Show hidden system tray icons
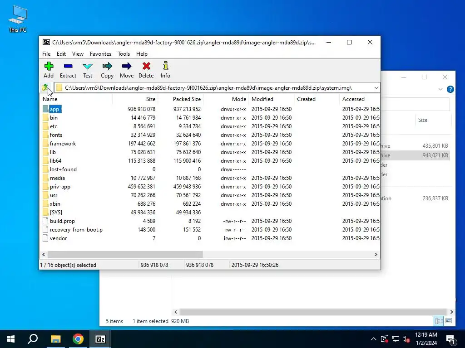Screen dimensions: 465x348 [374, 339]
